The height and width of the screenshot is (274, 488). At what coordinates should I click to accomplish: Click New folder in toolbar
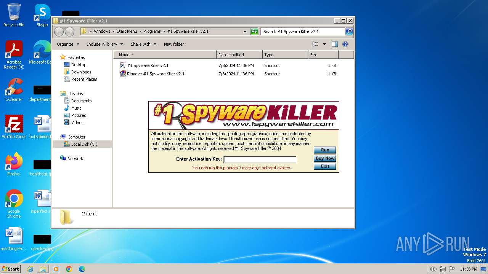click(174, 44)
